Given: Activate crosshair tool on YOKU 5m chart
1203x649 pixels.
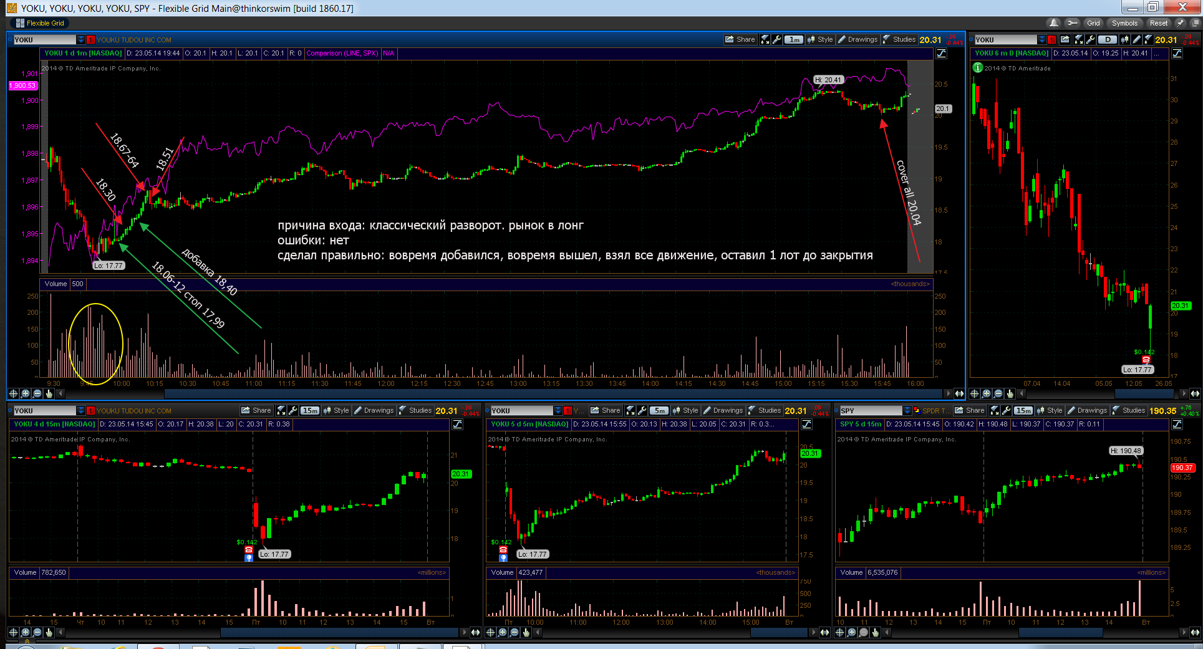Looking at the screenshot, I should (x=490, y=632).
